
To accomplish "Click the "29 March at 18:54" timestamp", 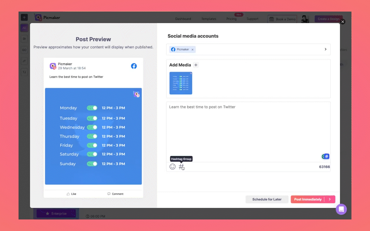I will tap(72, 68).
